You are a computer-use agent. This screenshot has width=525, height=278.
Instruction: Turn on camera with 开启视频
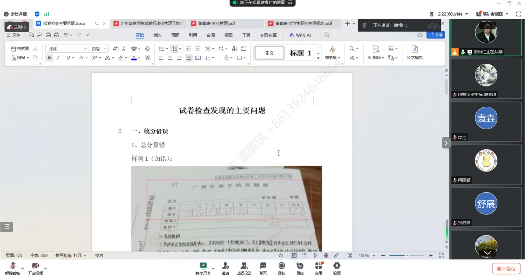point(35,268)
